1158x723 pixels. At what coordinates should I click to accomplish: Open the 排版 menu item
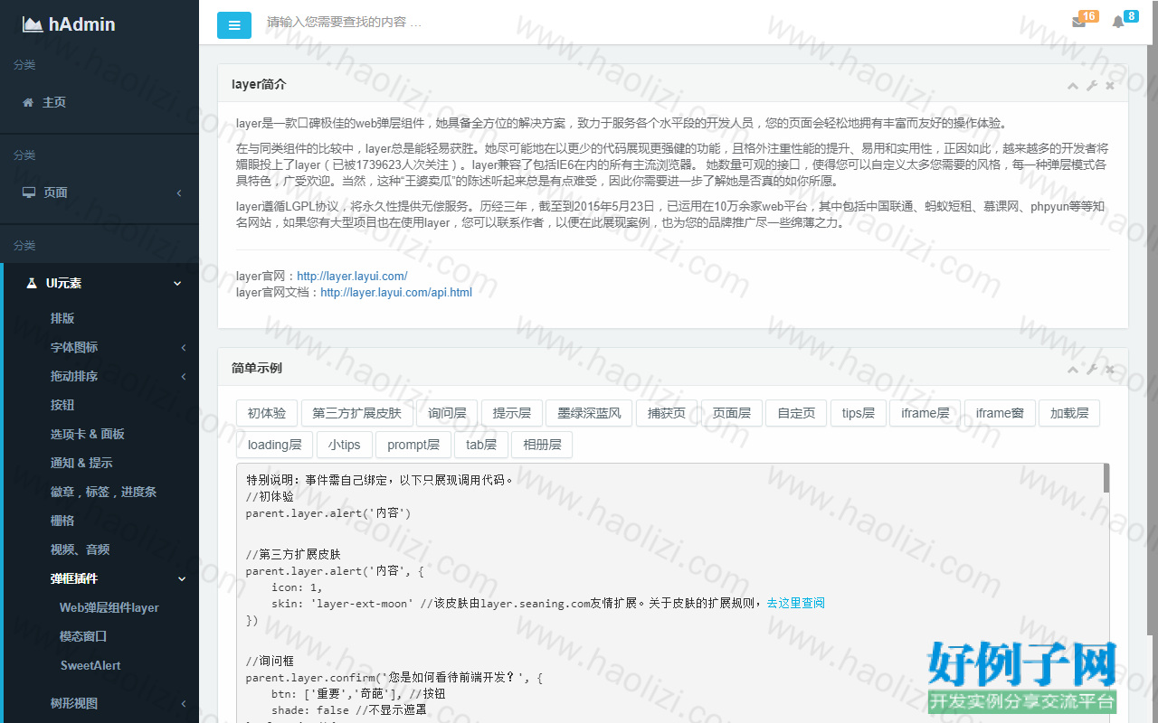[62, 318]
